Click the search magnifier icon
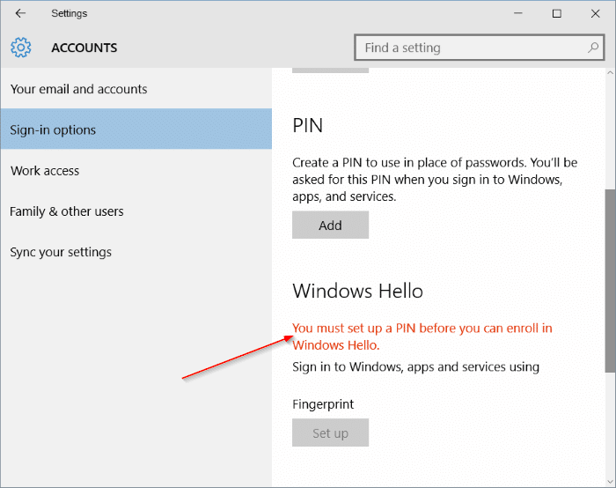 pyautogui.click(x=593, y=48)
